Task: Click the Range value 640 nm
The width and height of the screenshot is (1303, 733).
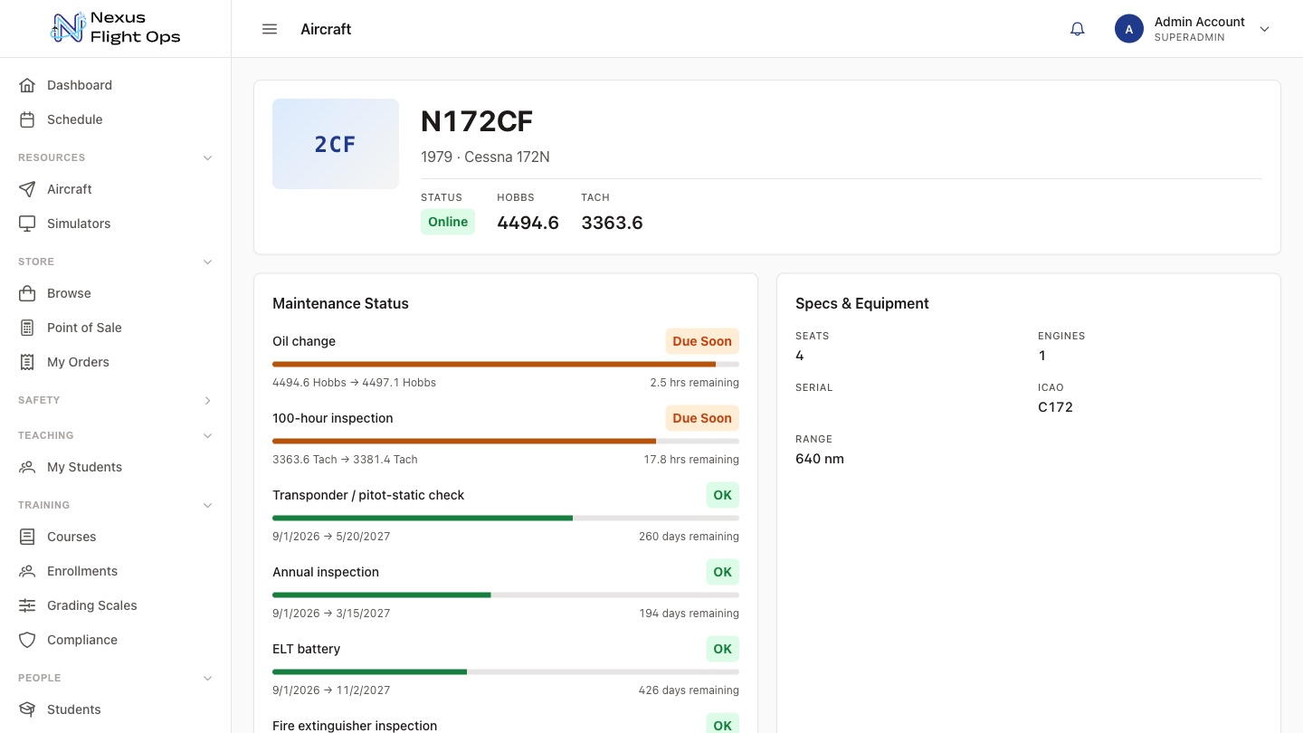Action: (820, 459)
